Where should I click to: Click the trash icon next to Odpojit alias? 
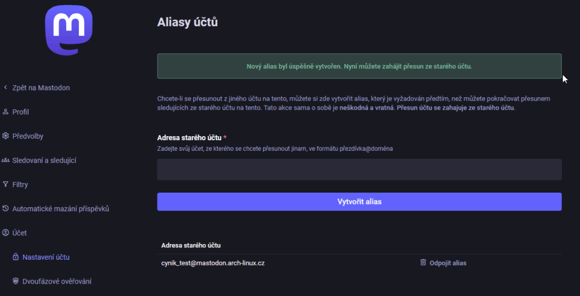pos(423,263)
